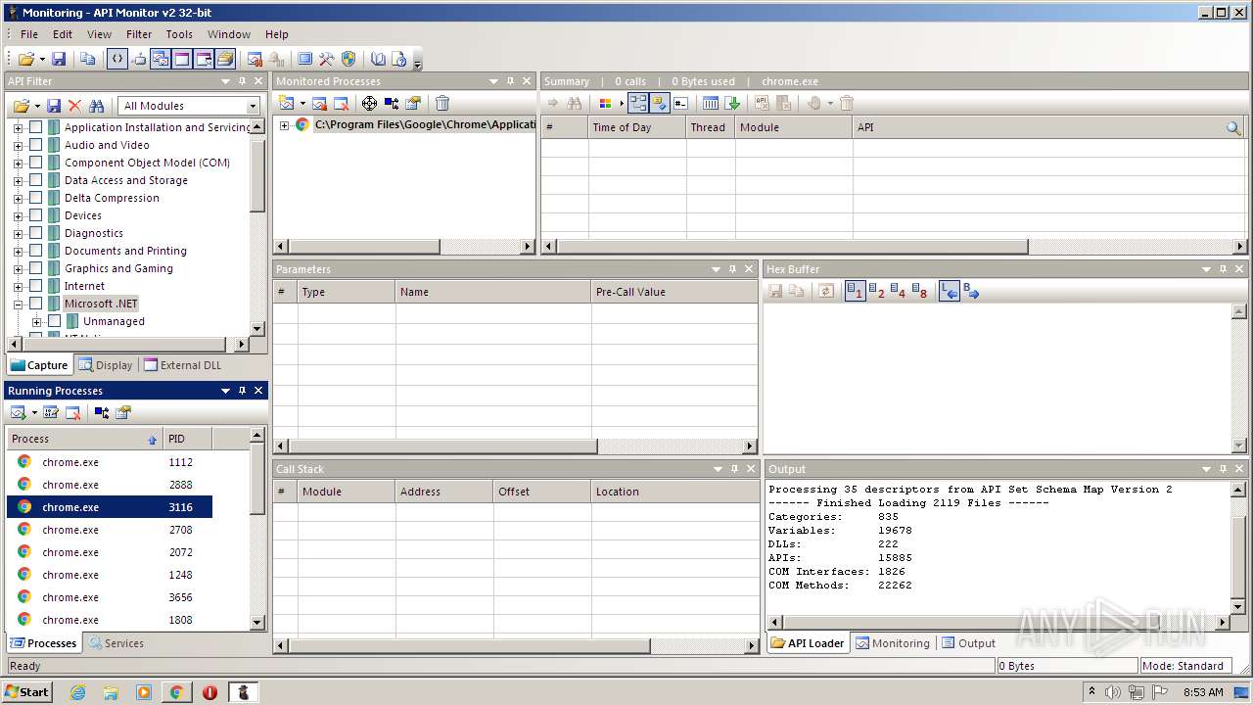Toggle the API Filter braces icon
Image resolution: width=1253 pixels, height=705 pixels.
[x=117, y=59]
